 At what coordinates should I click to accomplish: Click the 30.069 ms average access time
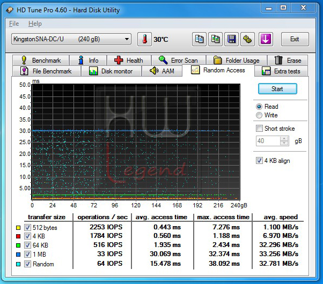[x=165, y=254]
